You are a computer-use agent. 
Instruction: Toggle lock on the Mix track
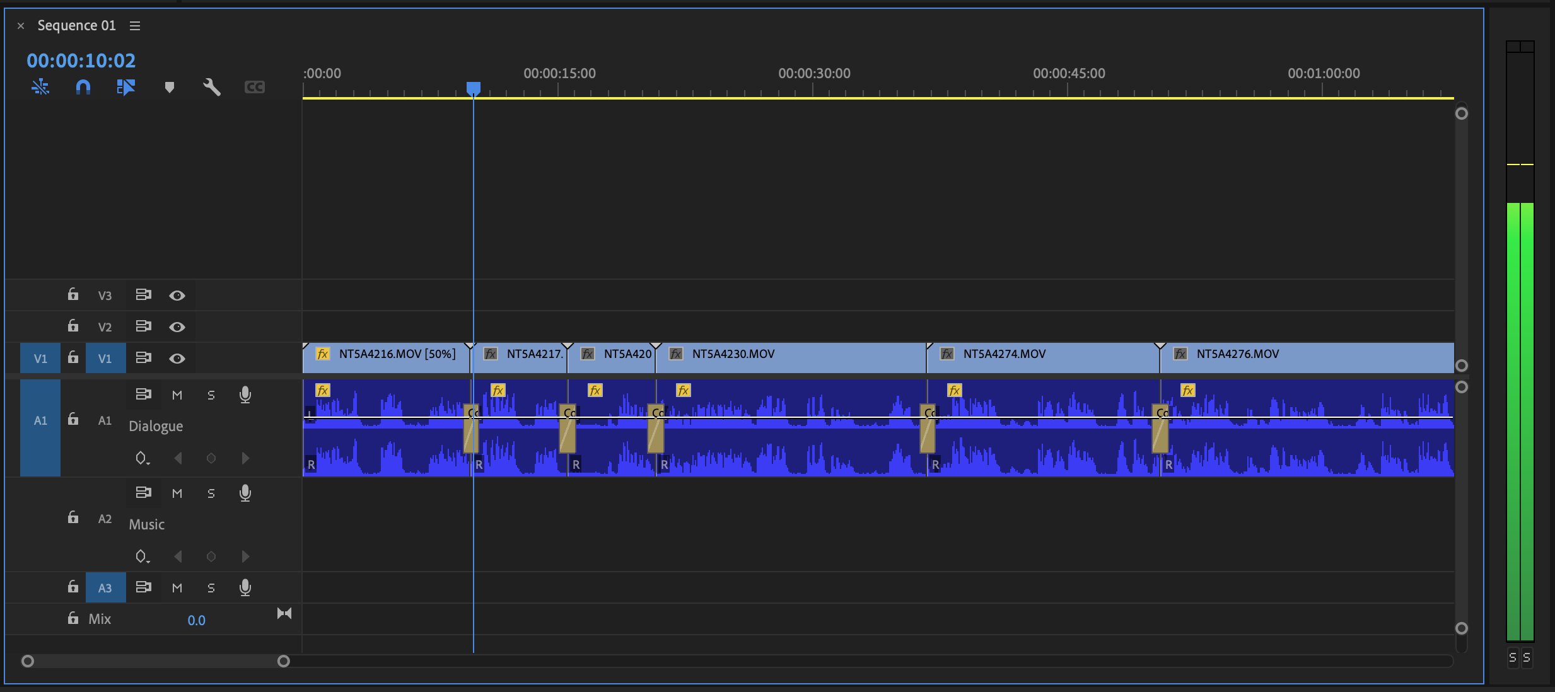73,618
